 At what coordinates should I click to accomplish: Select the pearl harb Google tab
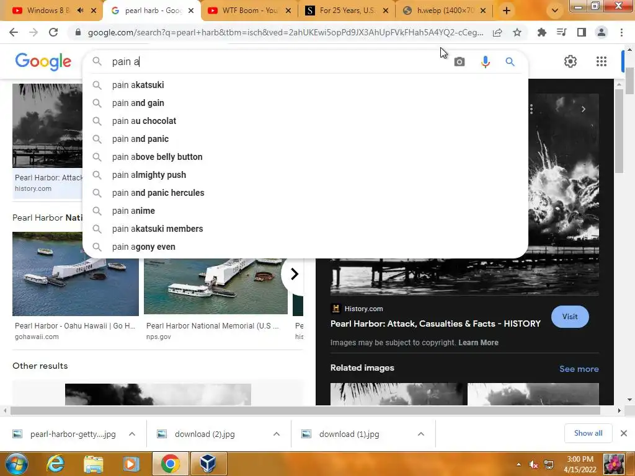[152, 11]
